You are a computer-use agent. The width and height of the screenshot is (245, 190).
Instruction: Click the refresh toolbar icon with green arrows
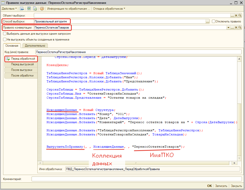click(29, 9)
